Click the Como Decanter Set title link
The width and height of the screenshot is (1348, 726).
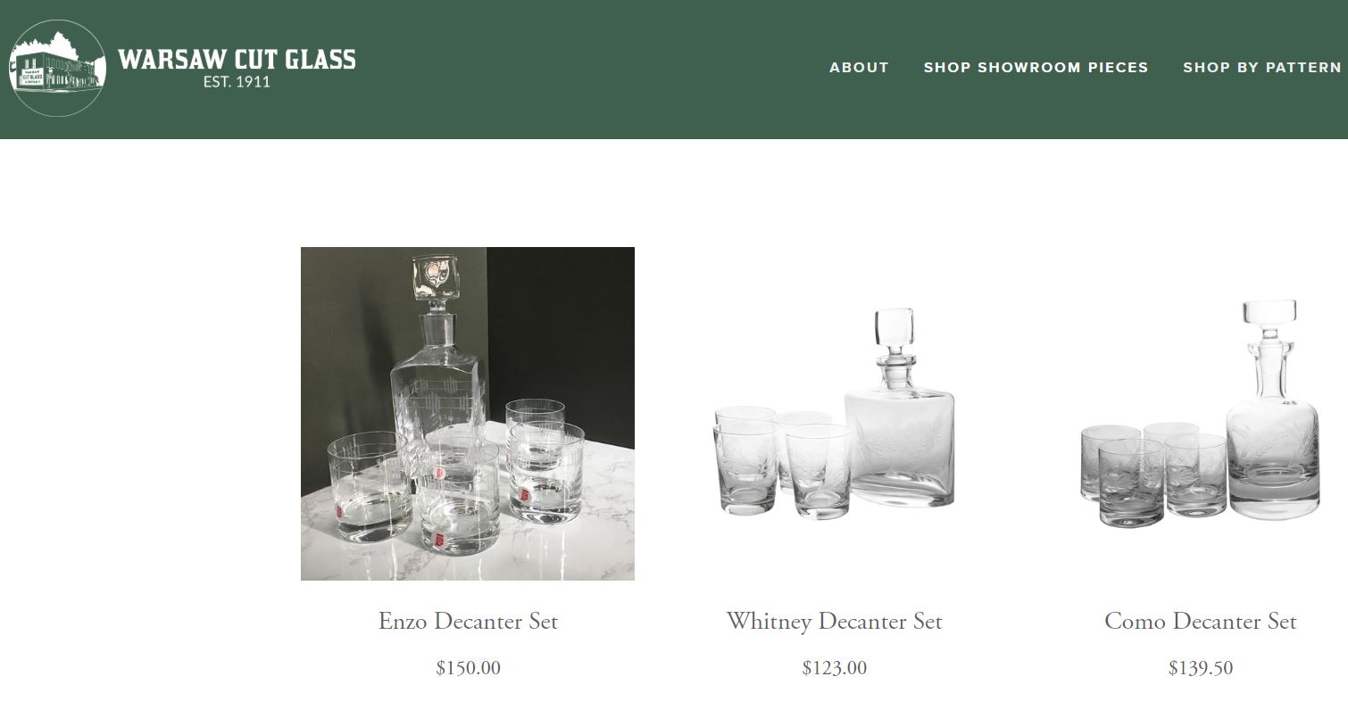1200,621
